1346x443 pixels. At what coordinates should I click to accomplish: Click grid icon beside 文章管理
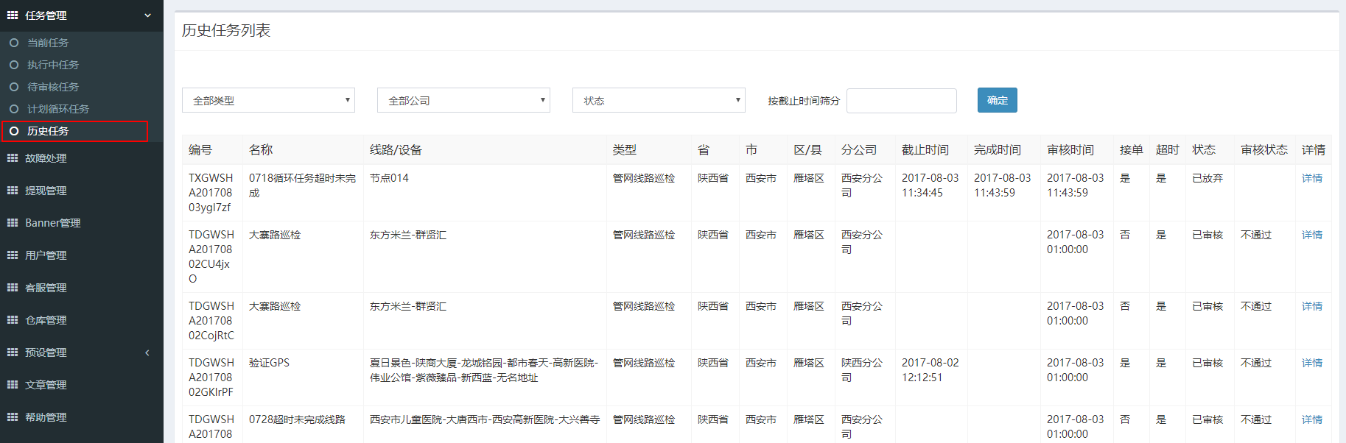pyautogui.click(x=13, y=385)
